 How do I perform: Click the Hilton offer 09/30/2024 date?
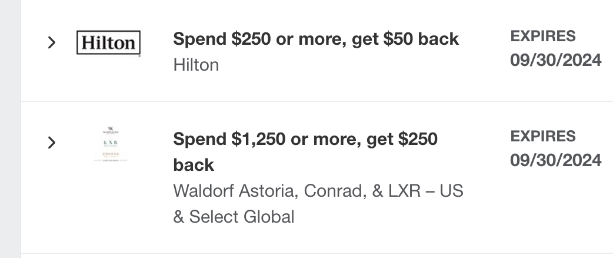(555, 60)
